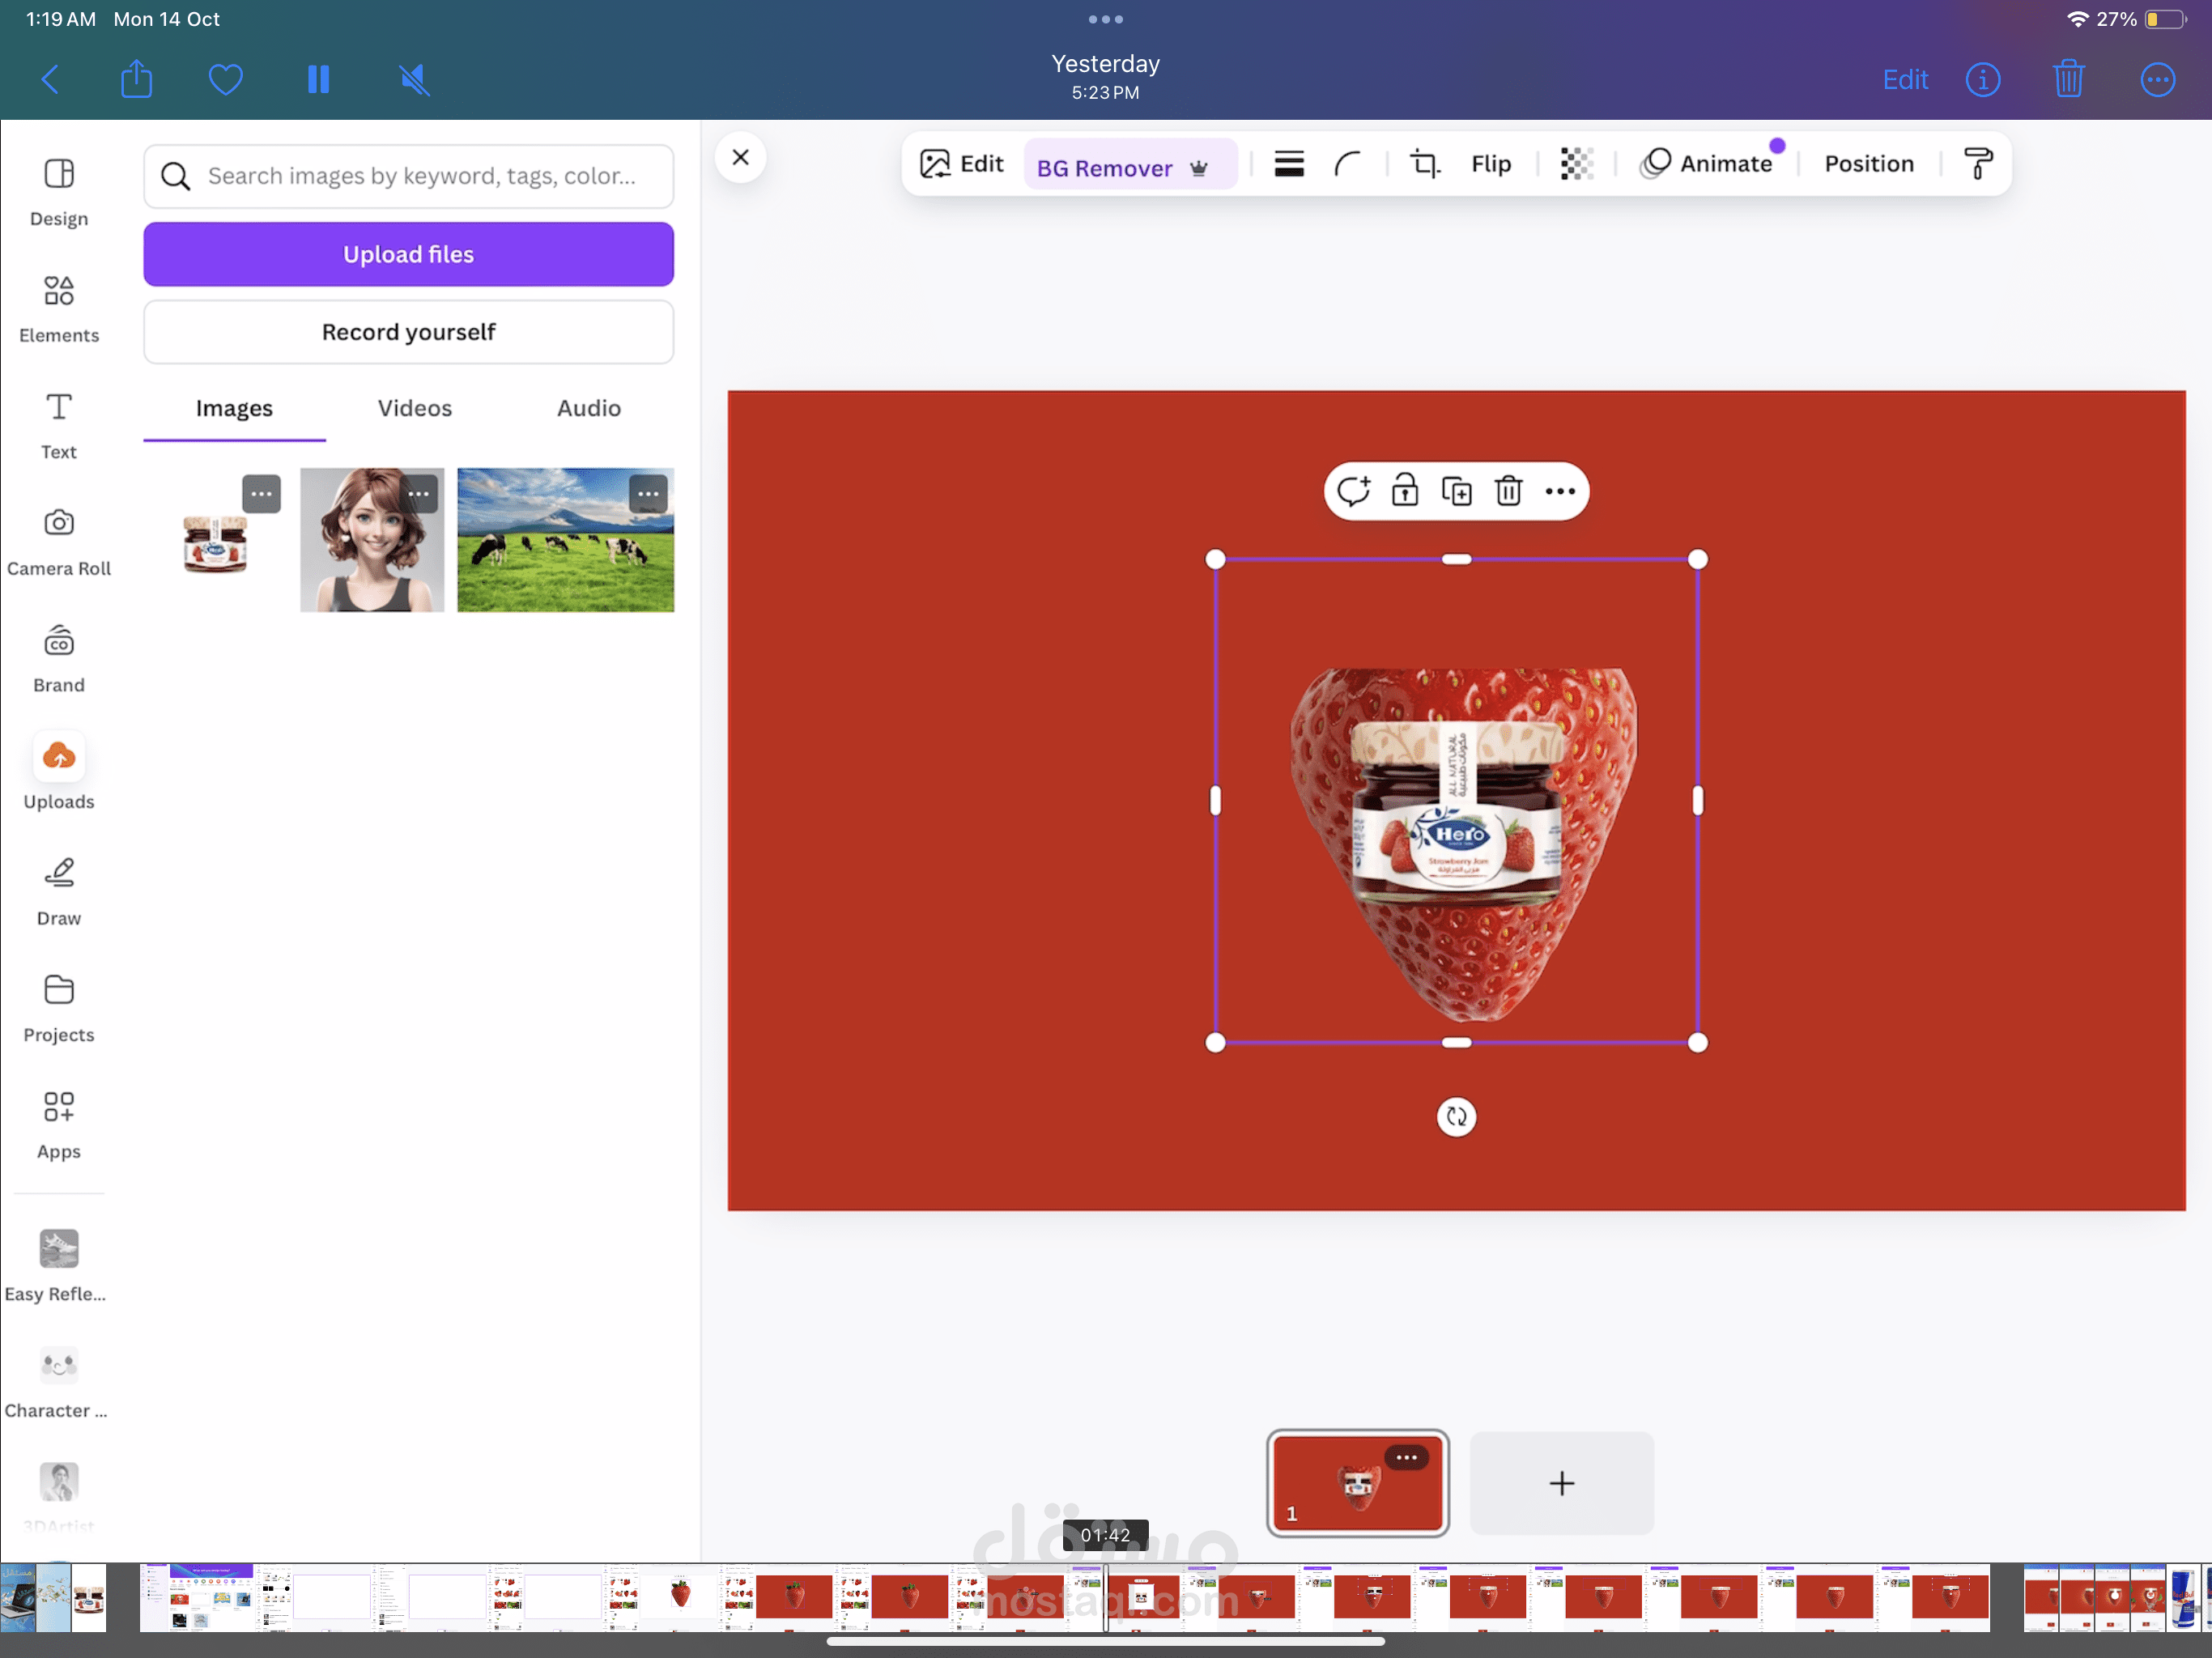The height and width of the screenshot is (1658, 2212).
Task: Click the Upload files button
Action: click(408, 254)
